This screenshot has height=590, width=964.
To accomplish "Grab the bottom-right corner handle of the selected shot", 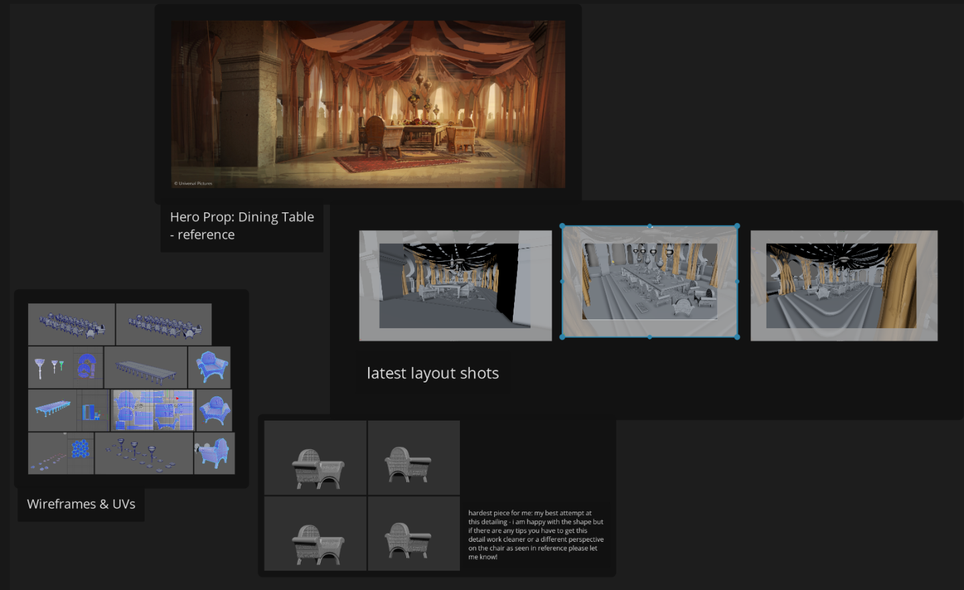I will coord(737,337).
